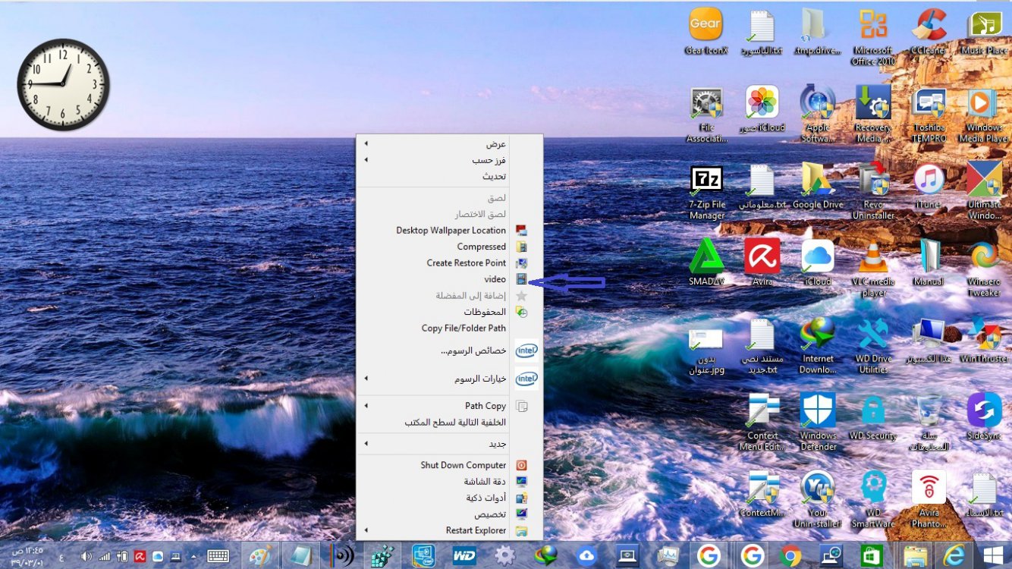Open the WD app taskbar icon

pos(464,555)
